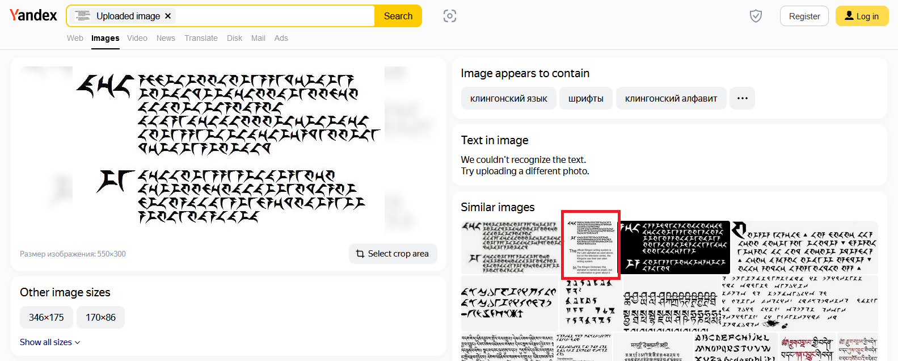The width and height of the screenshot is (898, 361).
Task: Open the Translate tab
Action: (x=201, y=38)
